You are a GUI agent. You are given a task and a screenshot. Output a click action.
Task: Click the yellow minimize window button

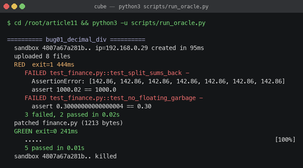[x=15, y=6]
